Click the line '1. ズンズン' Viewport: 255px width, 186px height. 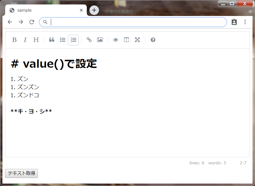click(25, 87)
